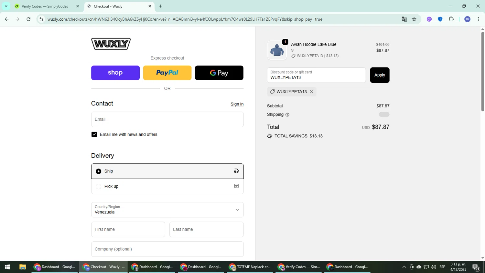This screenshot has width=485, height=273.
Task: Click the Pick up store icon
Action: 236,186
